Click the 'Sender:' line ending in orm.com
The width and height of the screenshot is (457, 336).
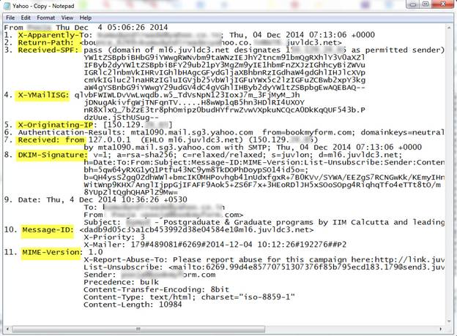149,275
